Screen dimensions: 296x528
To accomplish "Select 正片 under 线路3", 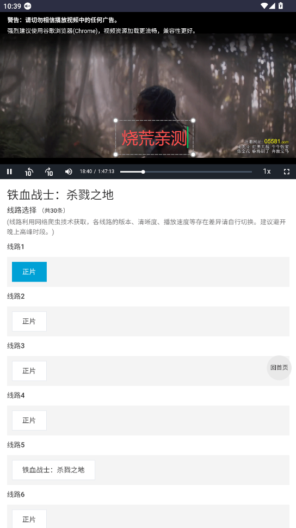I will [29, 371].
